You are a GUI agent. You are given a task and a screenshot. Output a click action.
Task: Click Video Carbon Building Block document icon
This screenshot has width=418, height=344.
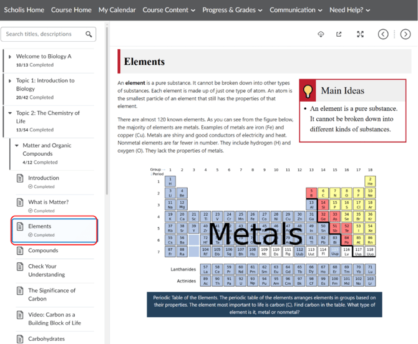20,315
